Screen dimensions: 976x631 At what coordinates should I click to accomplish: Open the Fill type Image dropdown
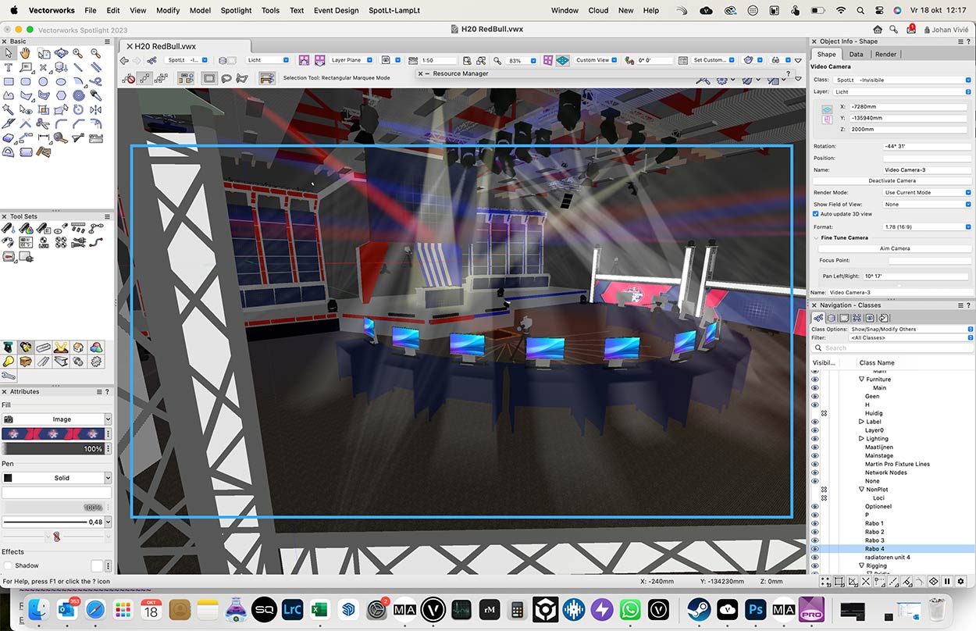tap(62, 419)
